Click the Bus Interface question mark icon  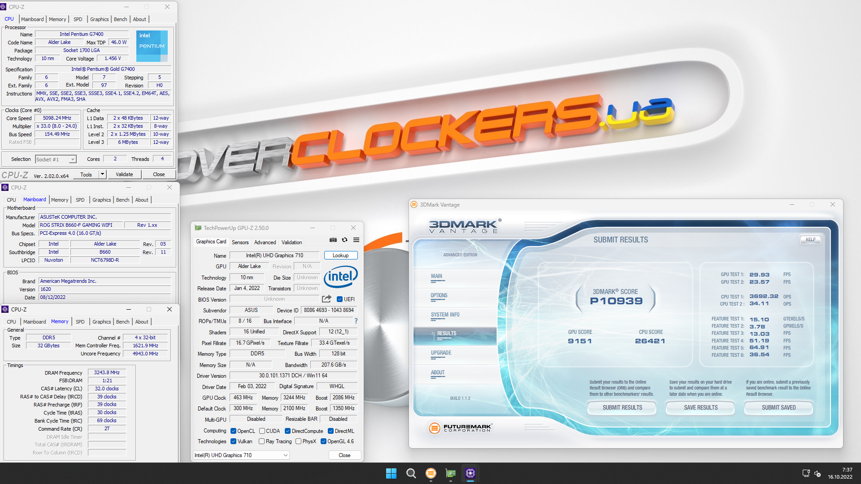356,321
